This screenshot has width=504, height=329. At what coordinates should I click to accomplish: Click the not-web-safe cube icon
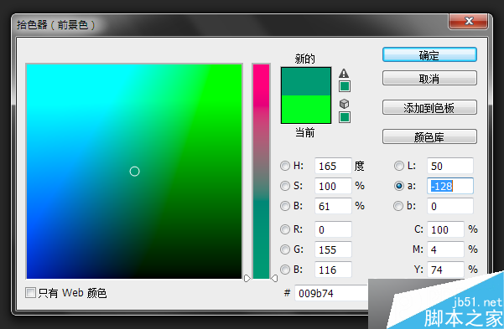pos(345,104)
